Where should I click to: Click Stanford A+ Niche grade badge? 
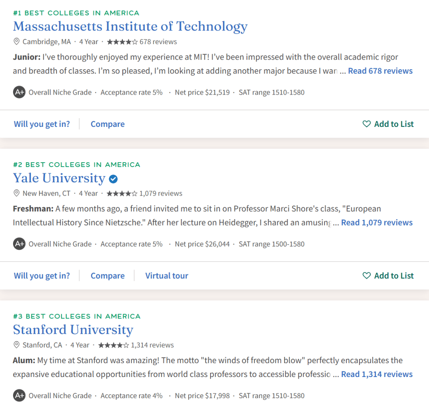coord(19,395)
